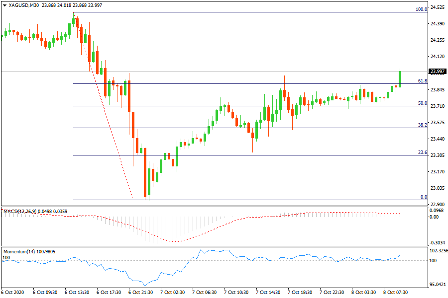Image resolution: width=448 pixels, height=298 pixels.
Task: Click the 8 Oct 07:30 time label
Action: 397,293
